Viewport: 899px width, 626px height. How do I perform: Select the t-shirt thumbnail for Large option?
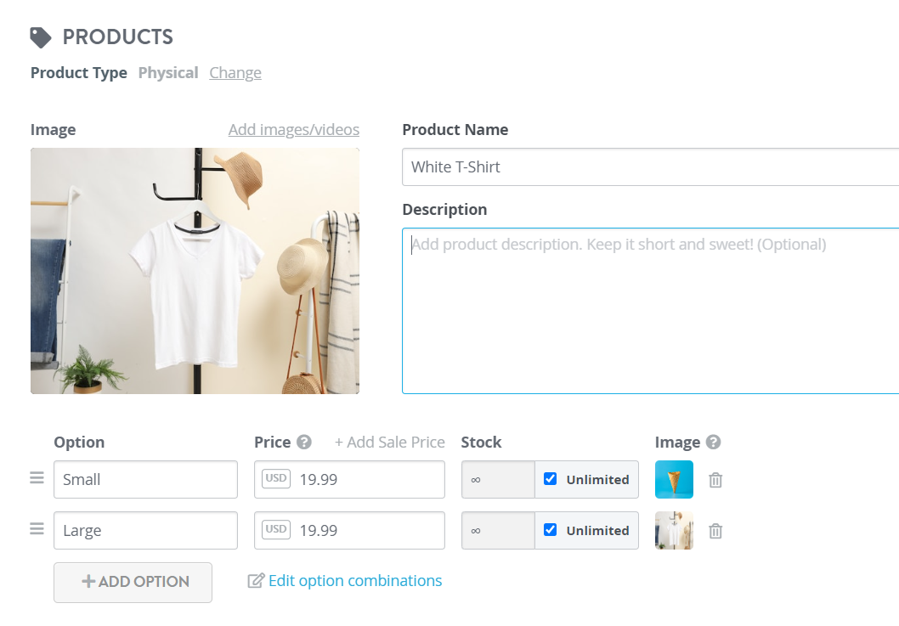click(x=675, y=530)
